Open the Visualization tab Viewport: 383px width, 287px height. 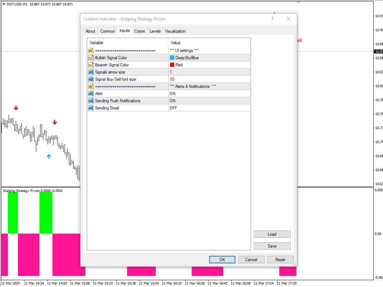tap(176, 31)
